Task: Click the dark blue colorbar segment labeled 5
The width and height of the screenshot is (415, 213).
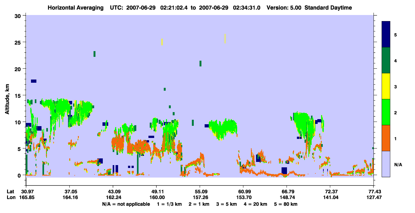Action: tap(386, 34)
